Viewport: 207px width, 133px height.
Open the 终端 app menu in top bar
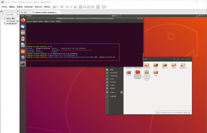coord(29,16)
